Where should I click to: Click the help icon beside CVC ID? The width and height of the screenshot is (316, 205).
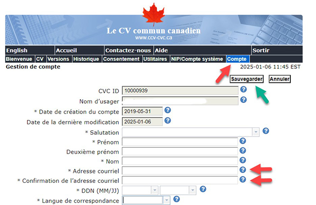click(x=243, y=89)
